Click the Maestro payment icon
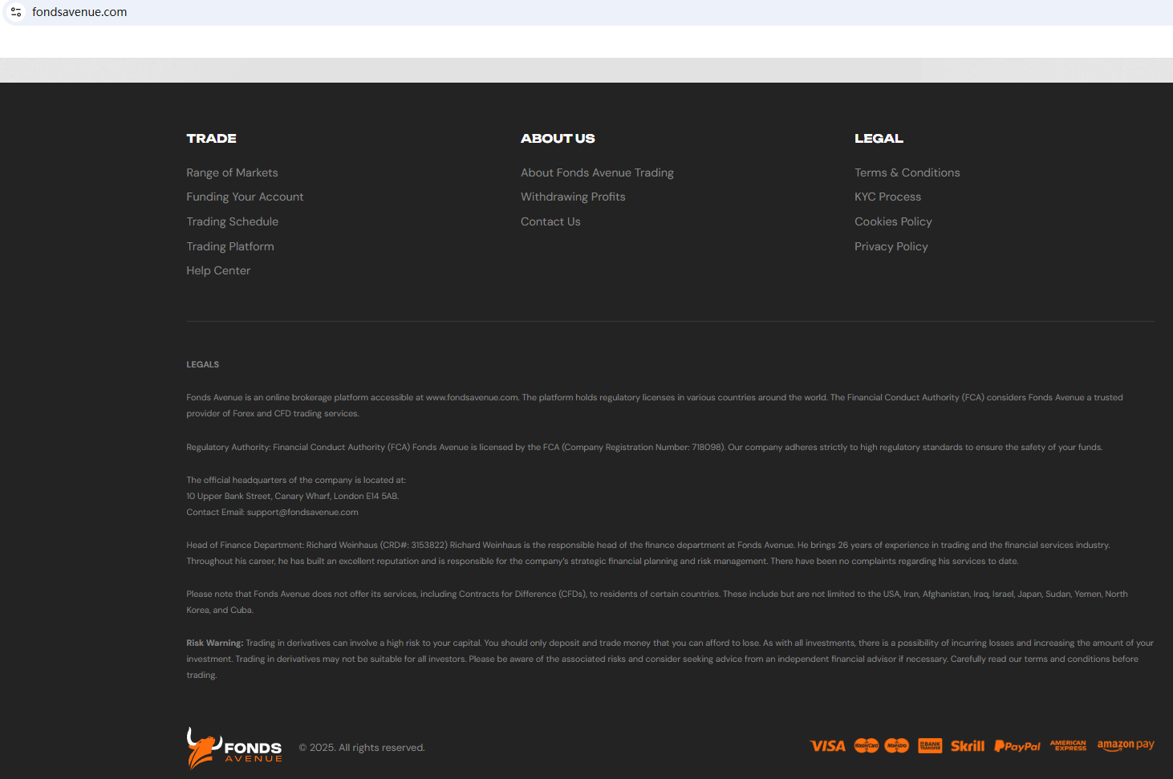The width and height of the screenshot is (1173, 779). pos(897,746)
